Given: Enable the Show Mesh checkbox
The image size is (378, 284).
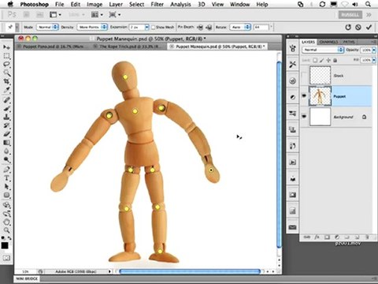Looking at the screenshot, I should 154,27.
